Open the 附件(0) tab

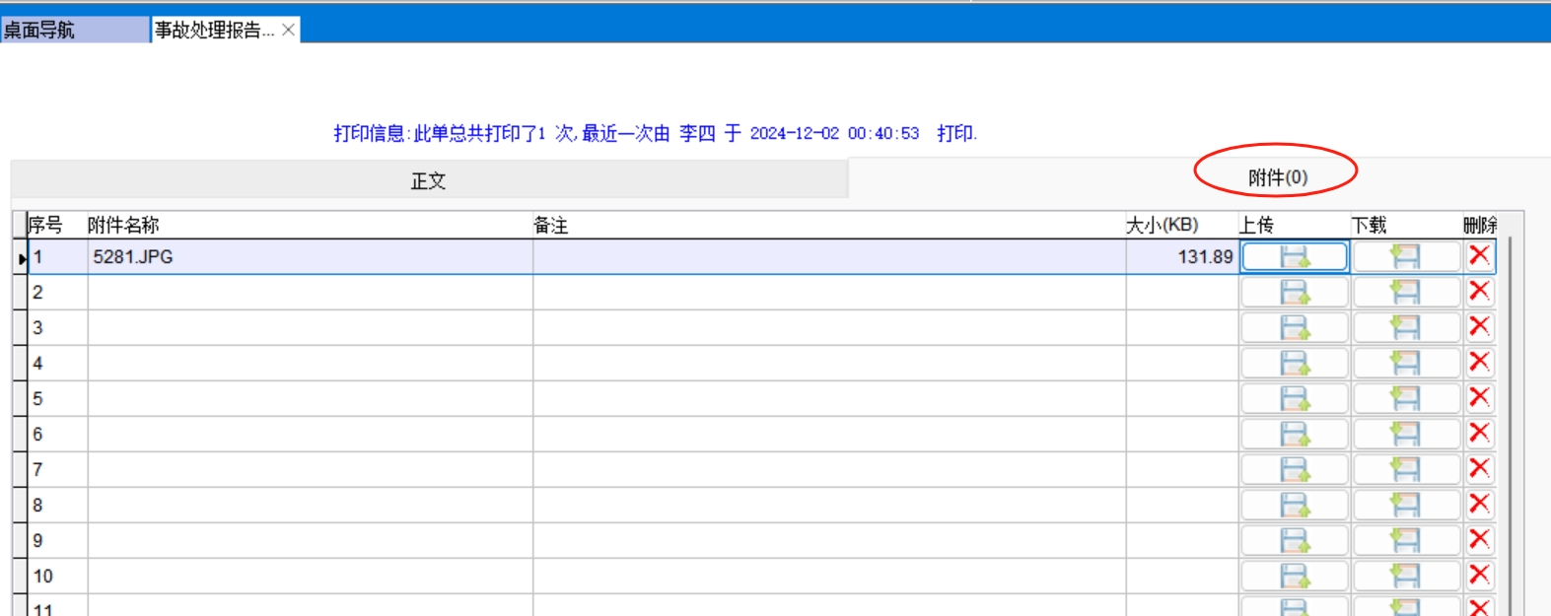1277,177
